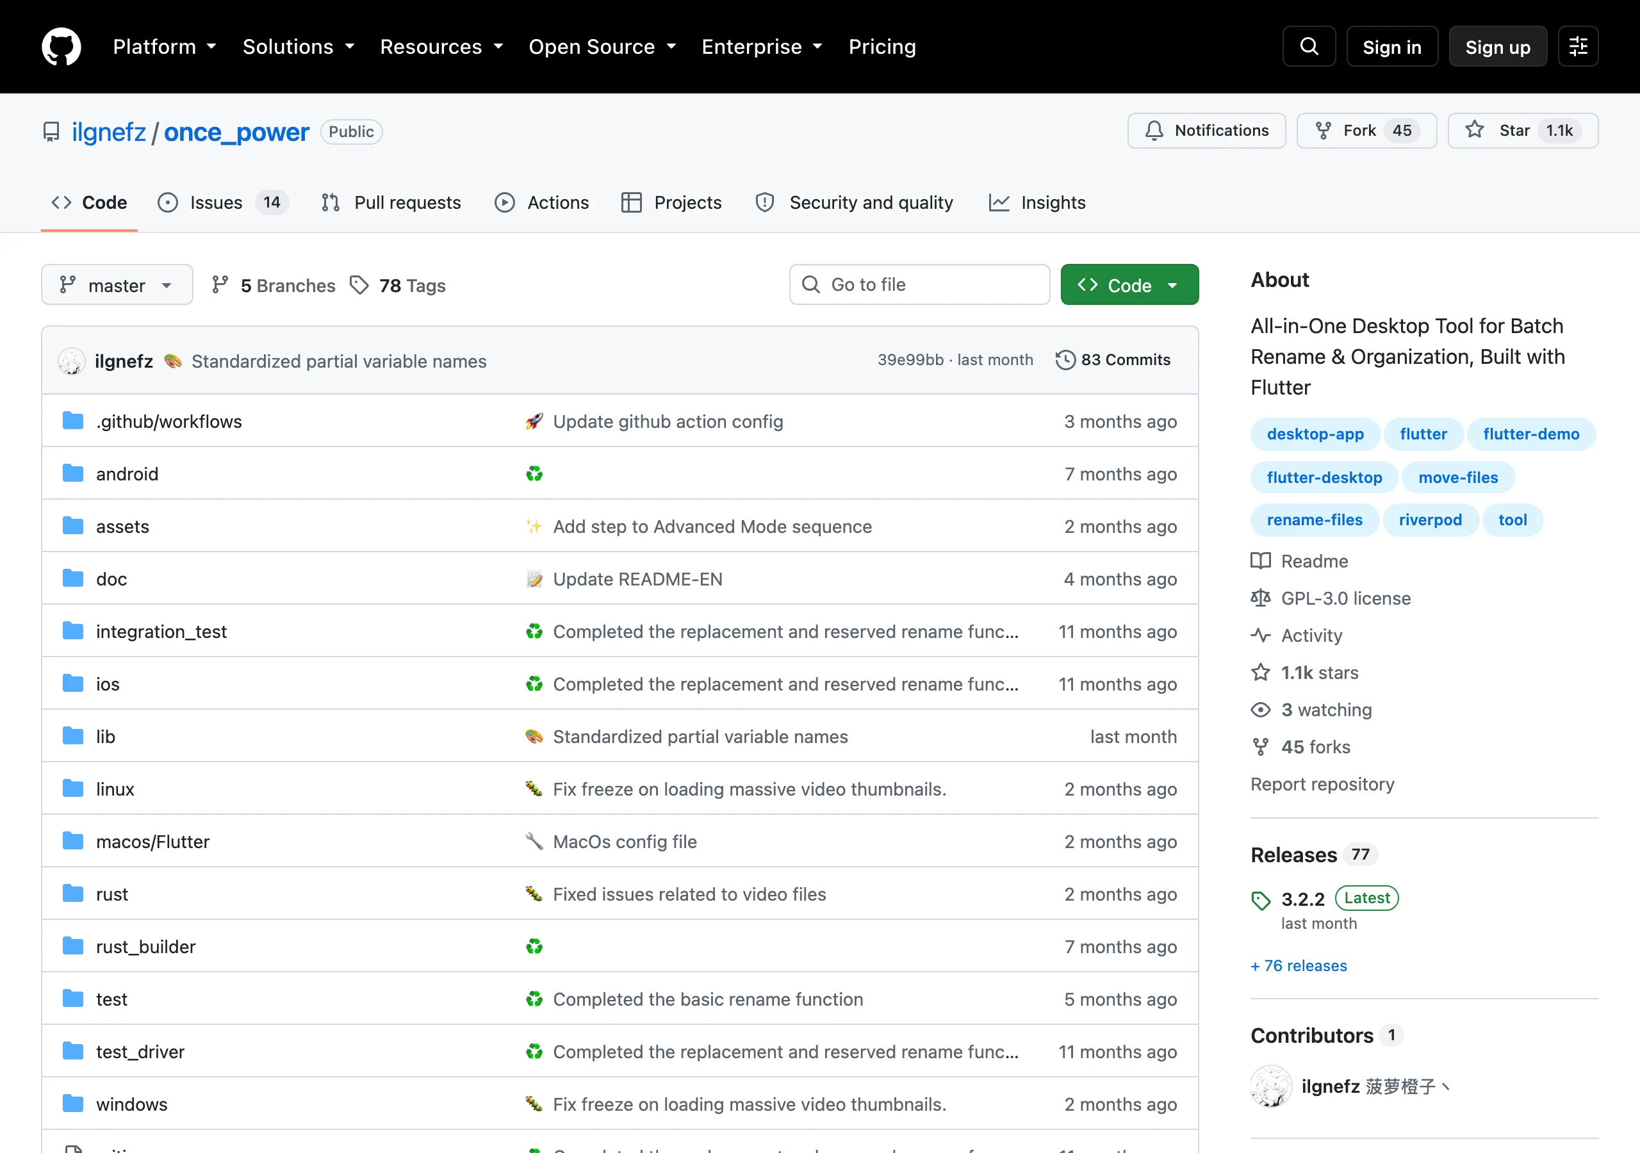Click the assets folder icon

(x=73, y=526)
